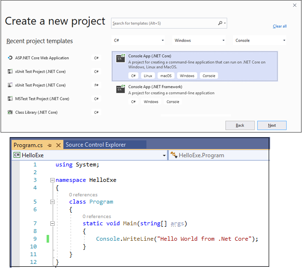The width and height of the screenshot is (302, 274).
Task: Click the 'Hello World from .Net Core' string
Action: click(x=204, y=239)
